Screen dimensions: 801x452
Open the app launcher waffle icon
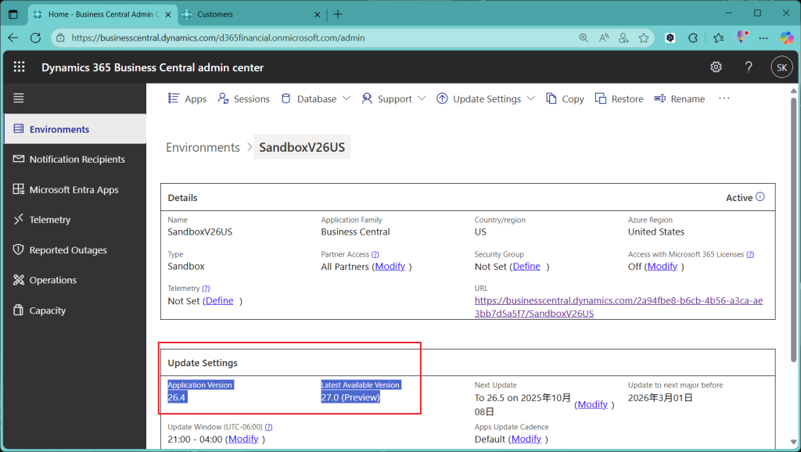(19, 67)
